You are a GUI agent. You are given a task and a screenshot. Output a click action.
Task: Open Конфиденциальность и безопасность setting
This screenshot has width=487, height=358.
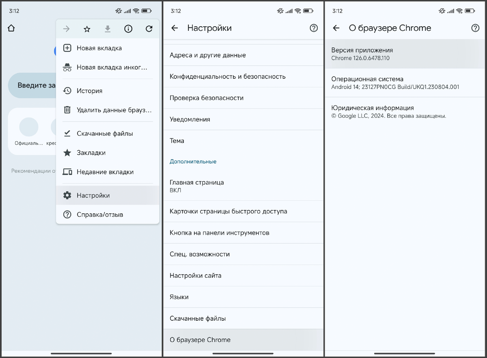tap(243, 77)
